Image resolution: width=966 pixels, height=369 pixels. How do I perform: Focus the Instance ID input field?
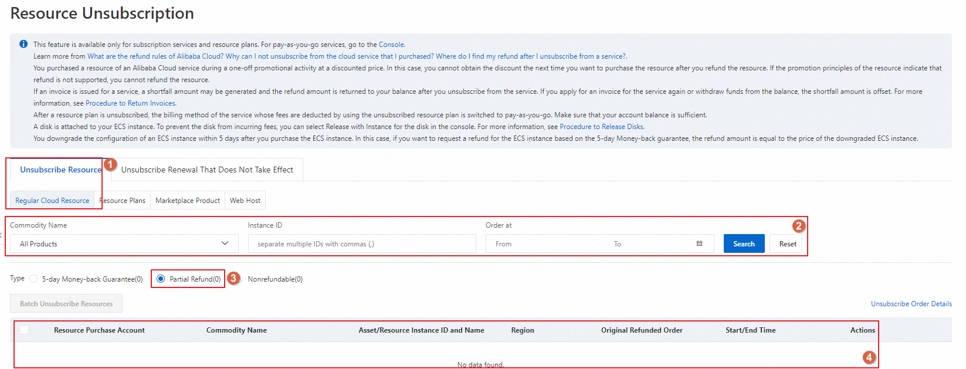[362, 243]
